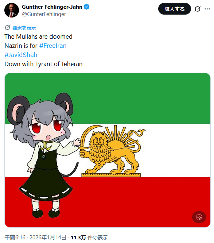This screenshot has height=243, width=214.
Task: Open Gunther Fehlinger-Jahn's profile avatar
Action: [12, 10]
